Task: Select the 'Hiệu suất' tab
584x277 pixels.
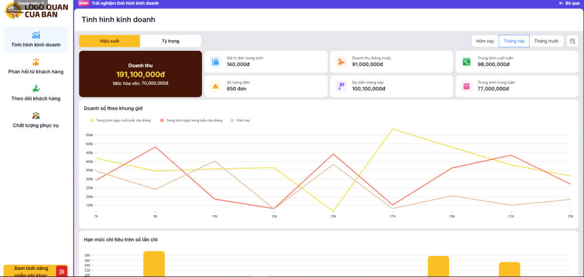Action: coord(109,41)
